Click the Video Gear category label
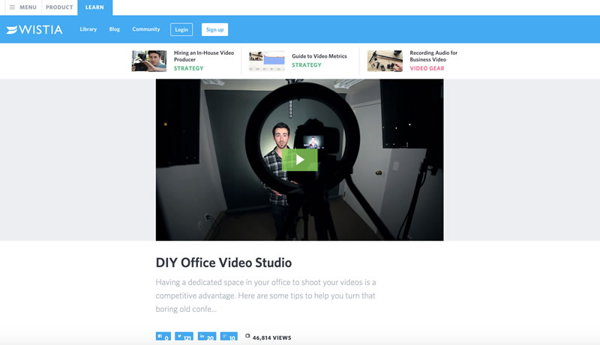600x345 pixels. 427,68
